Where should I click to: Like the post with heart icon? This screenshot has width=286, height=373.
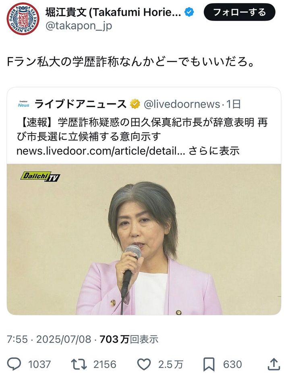pyautogui.click(x=144, y=364)
